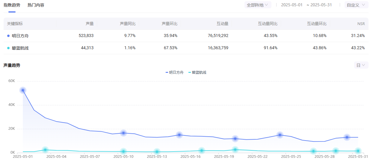Viewport: 373px width, 162px height.
Task: Click the end date 2025-05-31 field
Action: 321,5
